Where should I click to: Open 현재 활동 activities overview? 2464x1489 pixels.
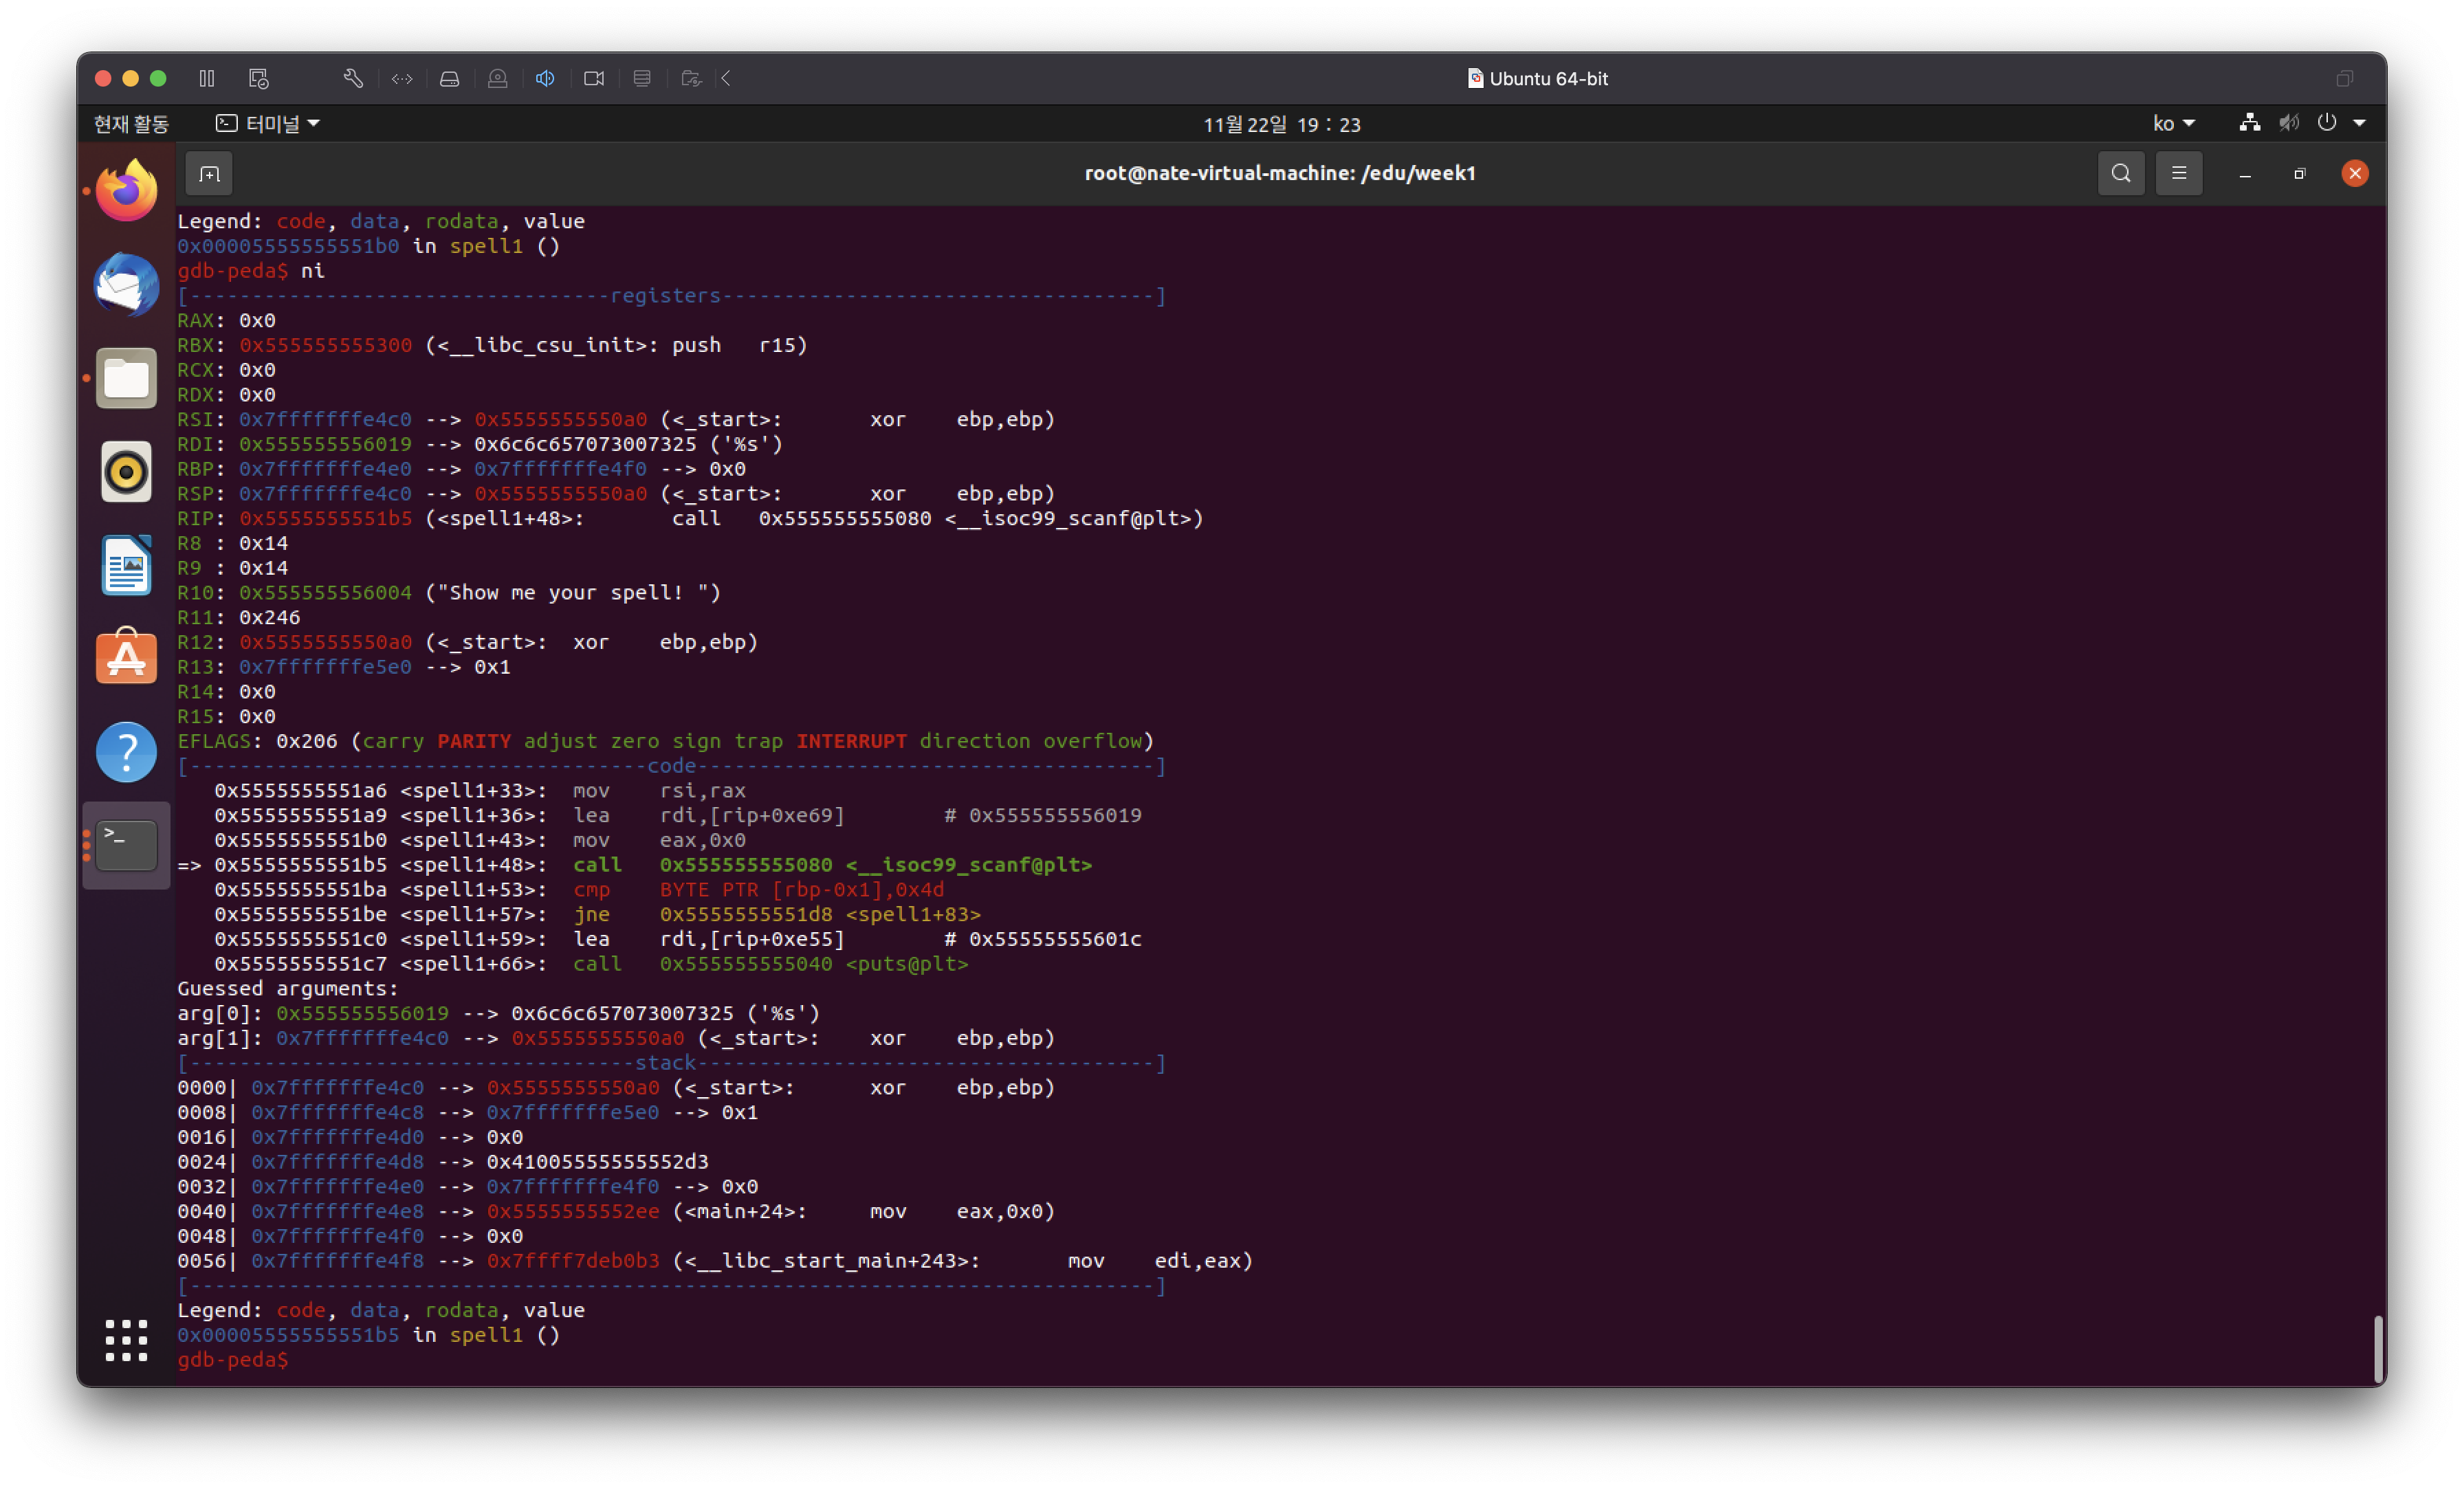(x=131, y=123)
